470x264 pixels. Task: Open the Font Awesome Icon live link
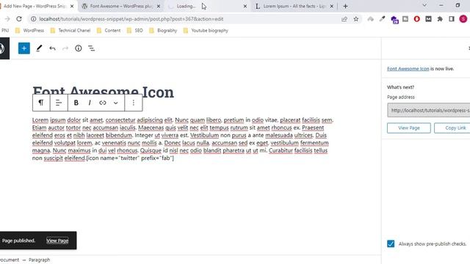(x=408, y=68)
